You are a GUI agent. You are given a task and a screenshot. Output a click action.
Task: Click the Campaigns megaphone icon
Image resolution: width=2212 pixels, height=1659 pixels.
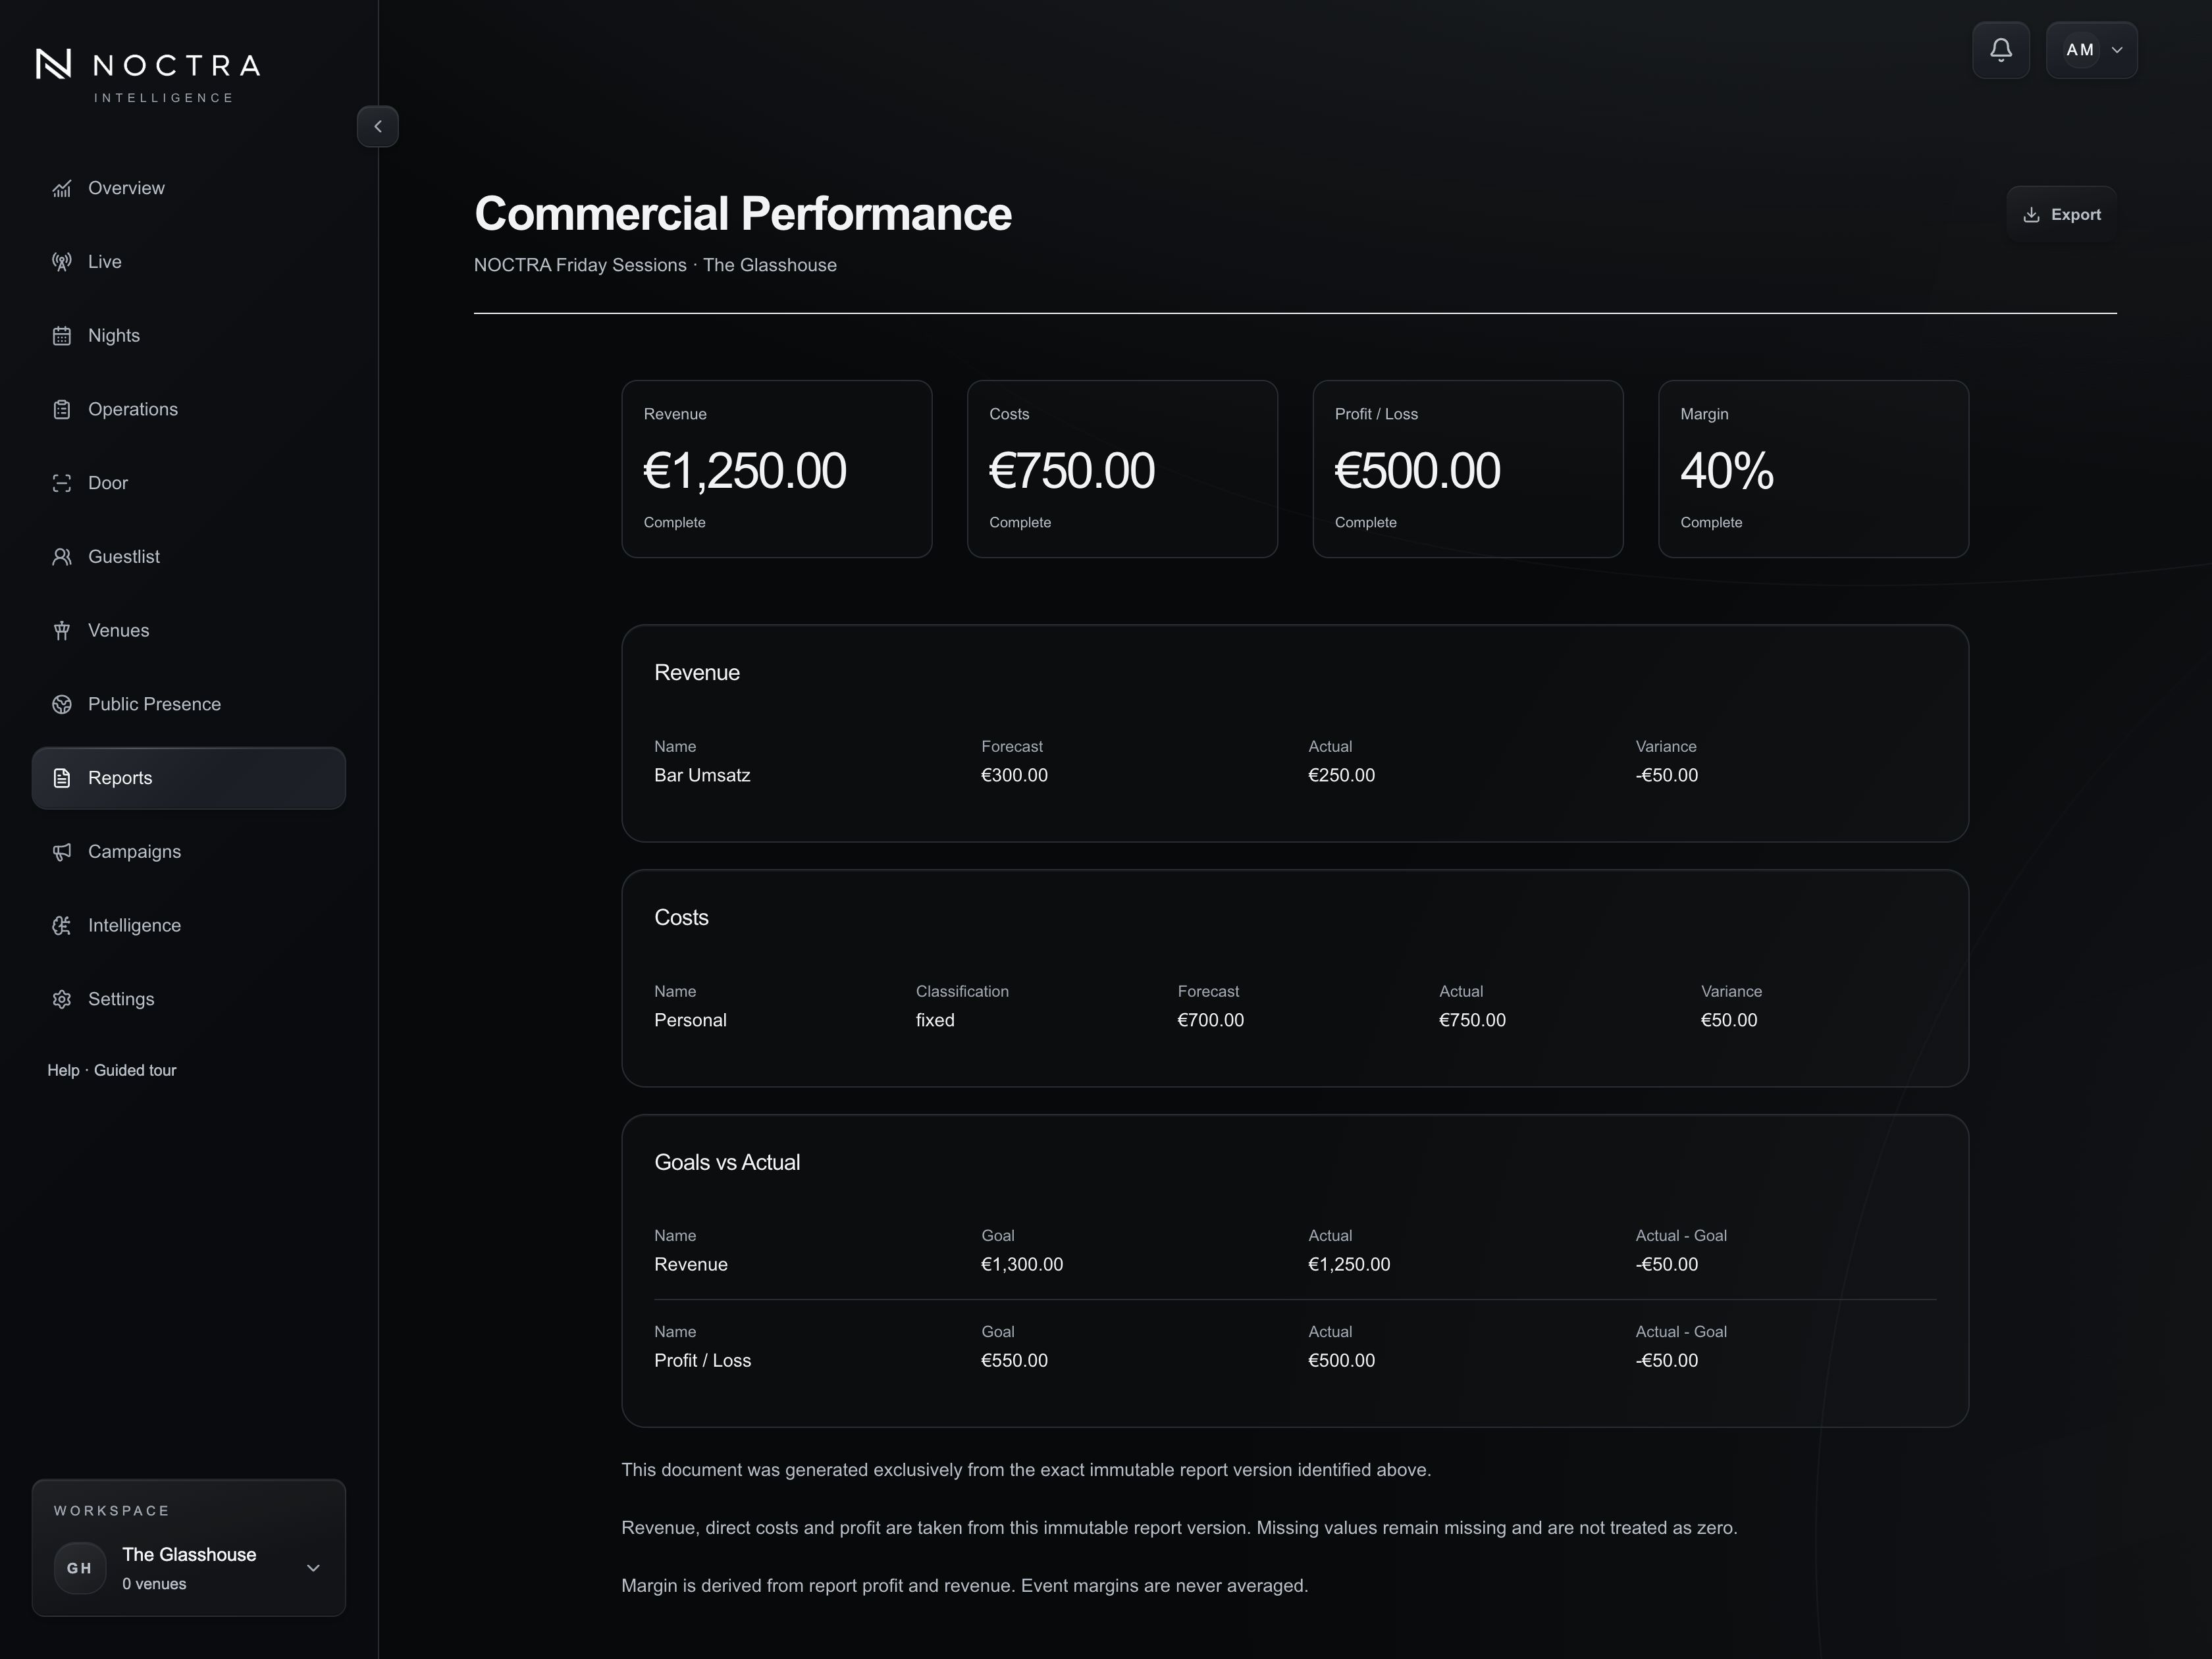[x=62, y=852]
